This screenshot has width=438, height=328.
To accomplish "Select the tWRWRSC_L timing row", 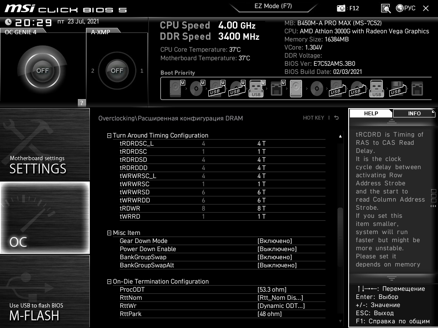I will tap(222, 176).
